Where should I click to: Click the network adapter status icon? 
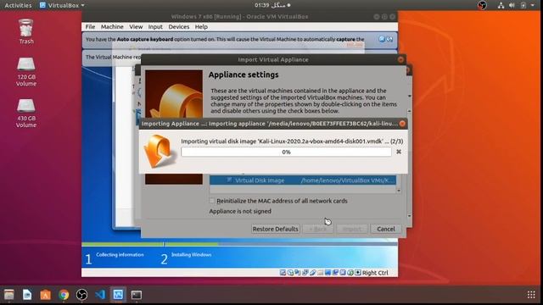tap(305, 273)
